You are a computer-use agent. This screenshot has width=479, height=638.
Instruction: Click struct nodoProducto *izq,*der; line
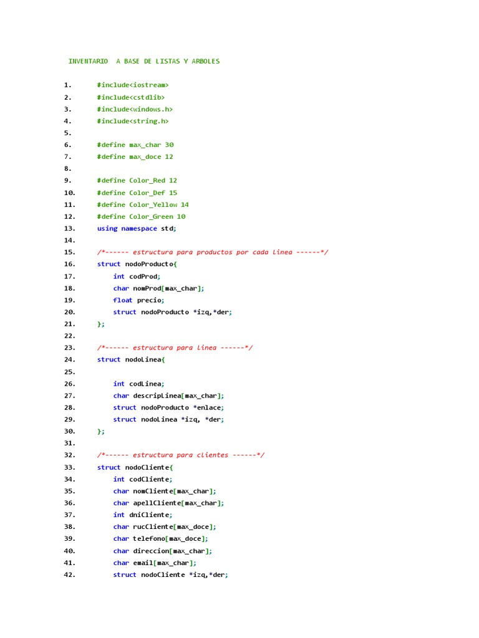tap(173, 312)
